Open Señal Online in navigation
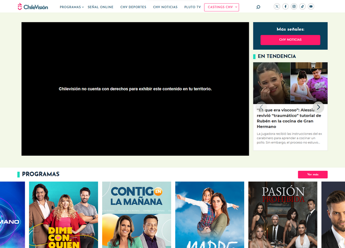The width and height of the screenshot is (345, 248). tap(101, 7)
